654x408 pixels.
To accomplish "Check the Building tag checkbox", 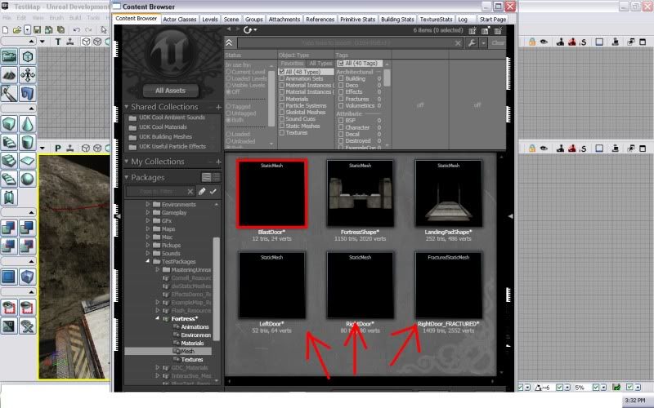I will [341, 78].
